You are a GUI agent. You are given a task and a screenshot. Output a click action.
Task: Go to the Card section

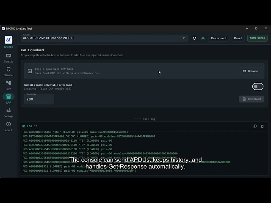(8, 85)
